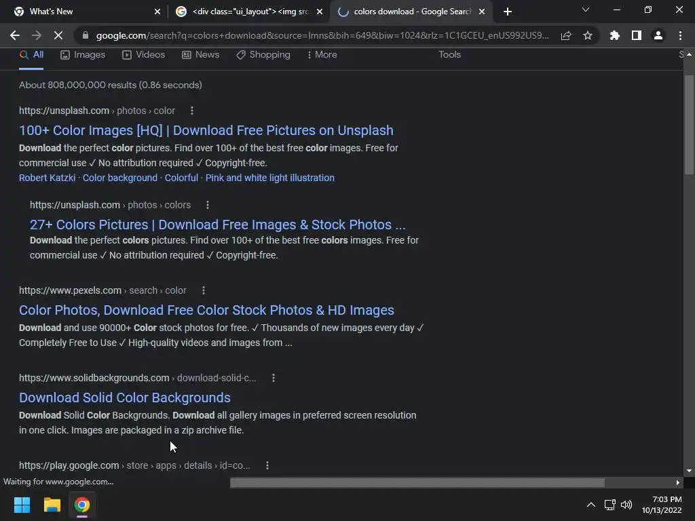This screenshot has width=695, height=521.
Task: Open a new browser tab
Action: coord(508,12)
